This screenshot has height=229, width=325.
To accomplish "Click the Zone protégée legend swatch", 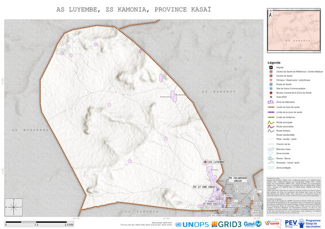I will [x=270, y=168].
